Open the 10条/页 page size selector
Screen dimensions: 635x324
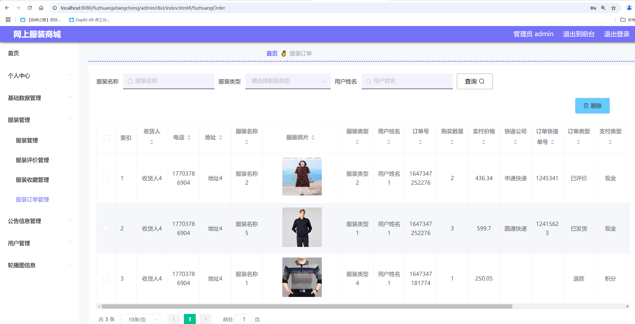pos(140,319)
